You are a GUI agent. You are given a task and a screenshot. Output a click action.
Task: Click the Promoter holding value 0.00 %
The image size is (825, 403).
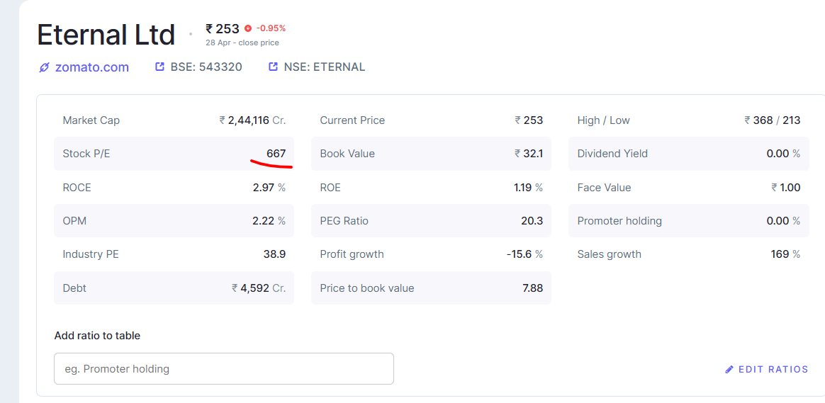[783, 221]
